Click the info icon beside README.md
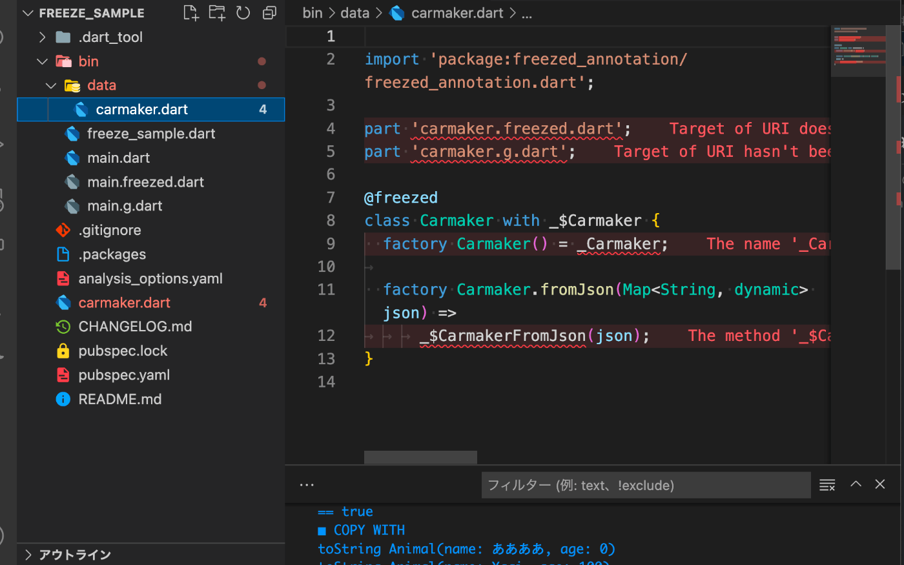The width and height of the screenshot is (904, 565). point(63,400)
